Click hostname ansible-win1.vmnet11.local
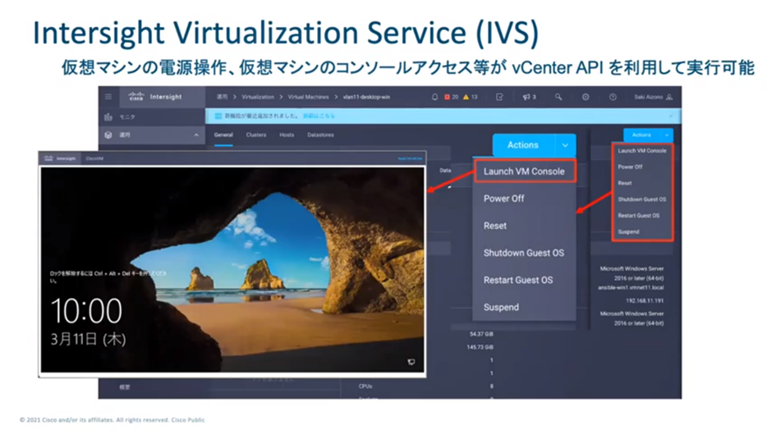The width and height of the screenshot is (772, 434). [x=631, y=287]
